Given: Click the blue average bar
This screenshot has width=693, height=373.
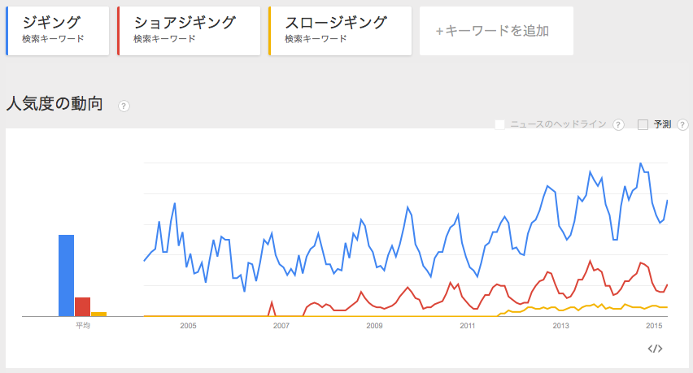Looking at the screenshot, I should tap(66, 275).
